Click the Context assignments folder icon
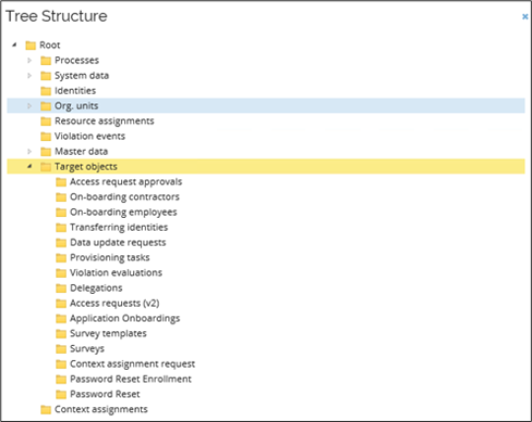The image size is (532, 422). (45, 409)
